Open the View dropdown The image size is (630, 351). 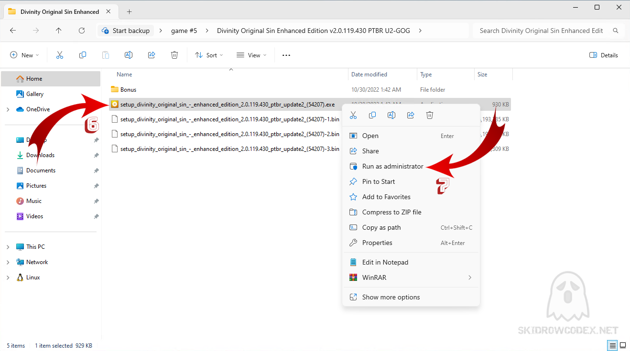point(251,55)
